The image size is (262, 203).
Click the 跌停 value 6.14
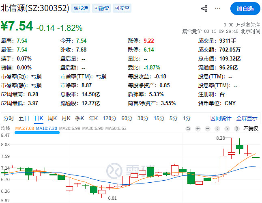click(x=149, y=50)
